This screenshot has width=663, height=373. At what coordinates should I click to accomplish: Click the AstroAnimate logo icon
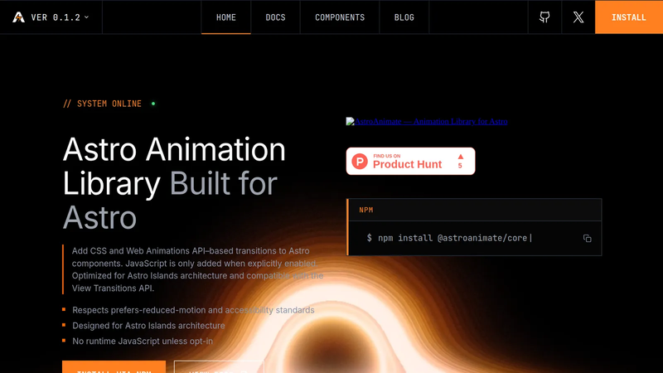point(18,17)
